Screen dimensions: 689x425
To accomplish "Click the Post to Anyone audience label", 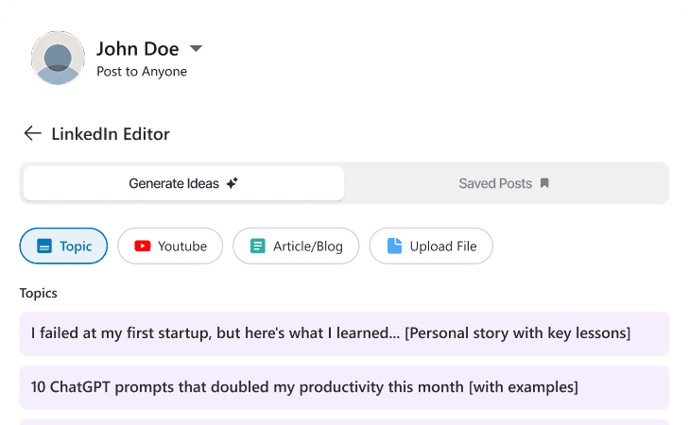I will pyautogui.click(x=142, y=72).
